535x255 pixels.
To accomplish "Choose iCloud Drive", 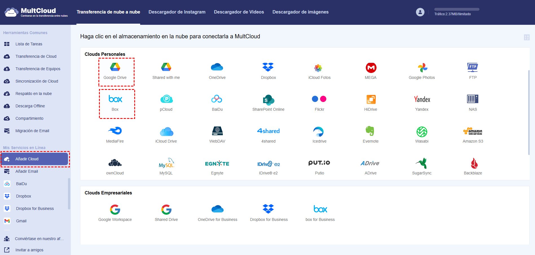I will point(166,135).
